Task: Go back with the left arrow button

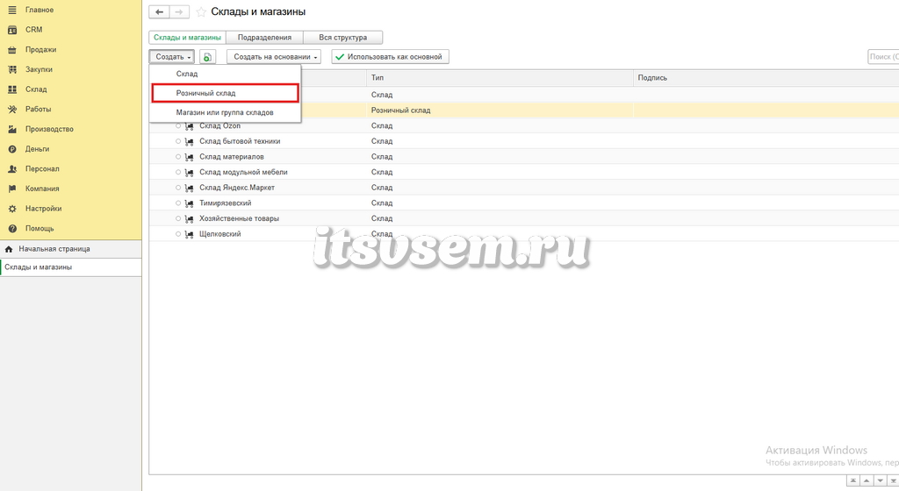Action: [159, 12]
